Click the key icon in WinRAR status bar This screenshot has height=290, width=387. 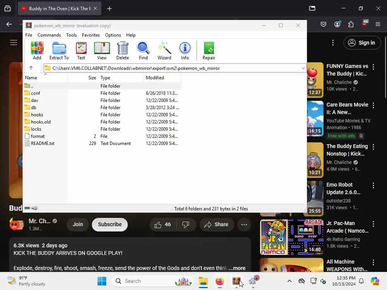click(34, 208)
